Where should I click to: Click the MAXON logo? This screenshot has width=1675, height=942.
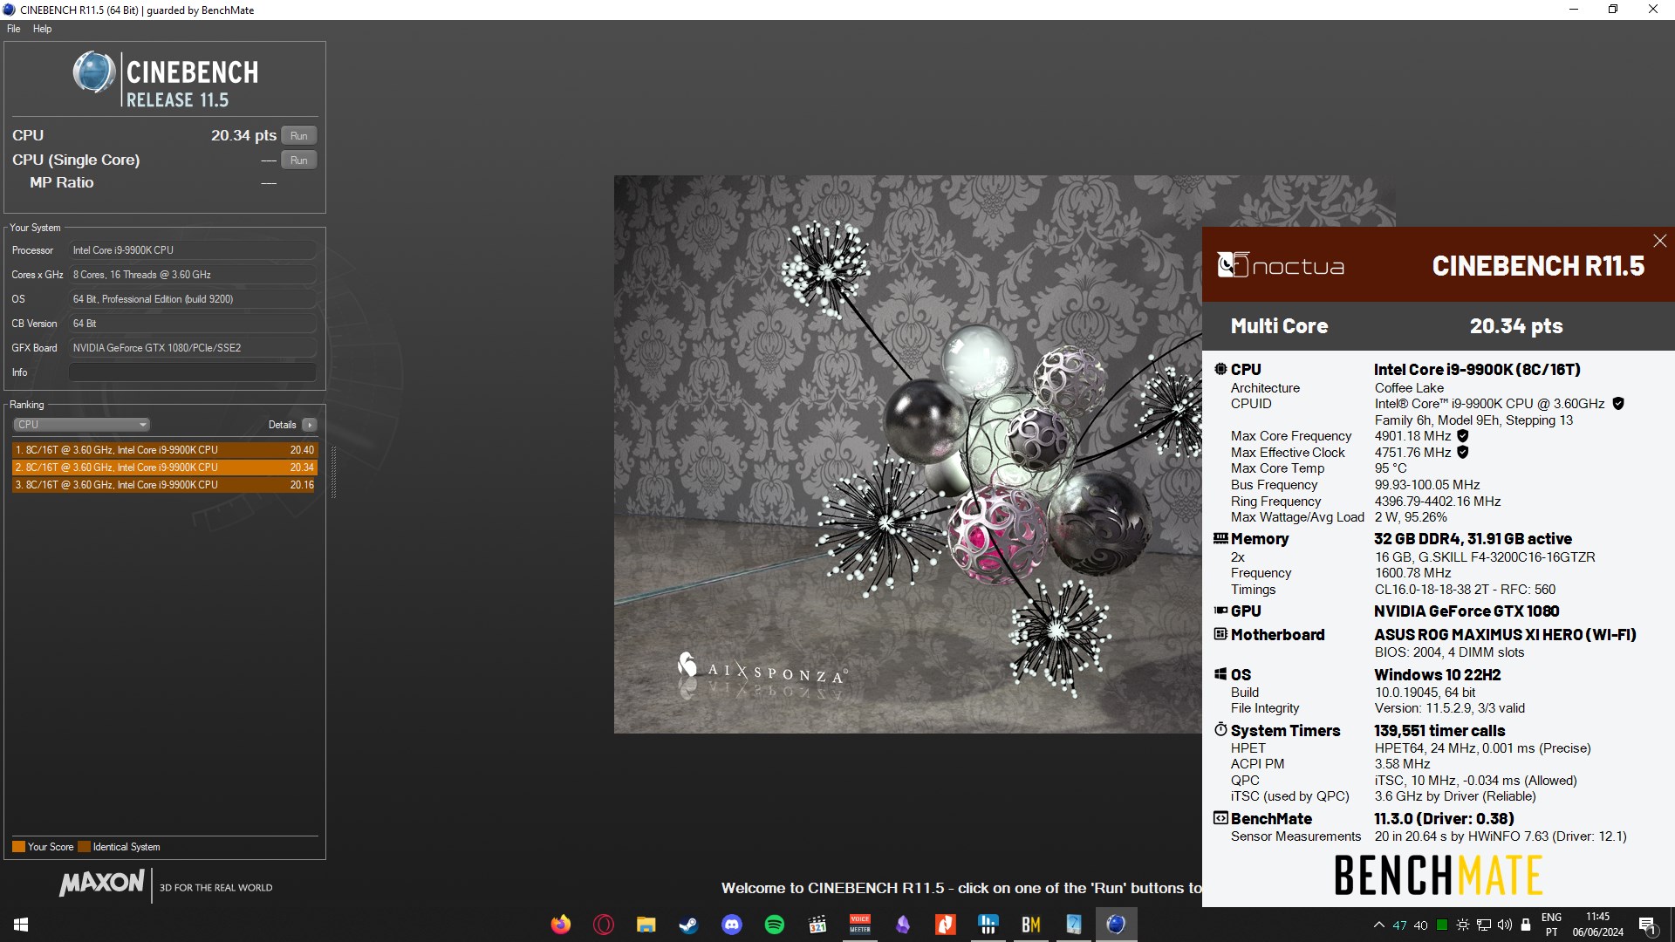click(x=102, y=883)
